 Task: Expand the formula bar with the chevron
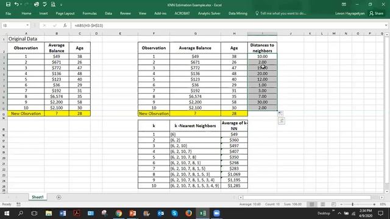pyautogui.click(x=386, y=26)
